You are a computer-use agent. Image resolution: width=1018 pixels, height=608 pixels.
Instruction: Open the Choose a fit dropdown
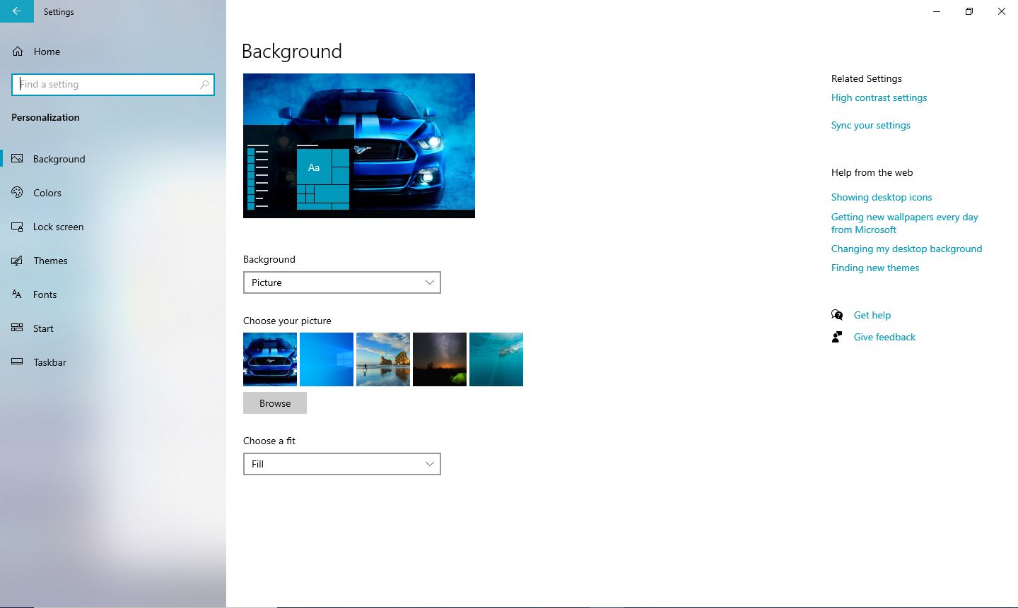click(x=341, y=464)
